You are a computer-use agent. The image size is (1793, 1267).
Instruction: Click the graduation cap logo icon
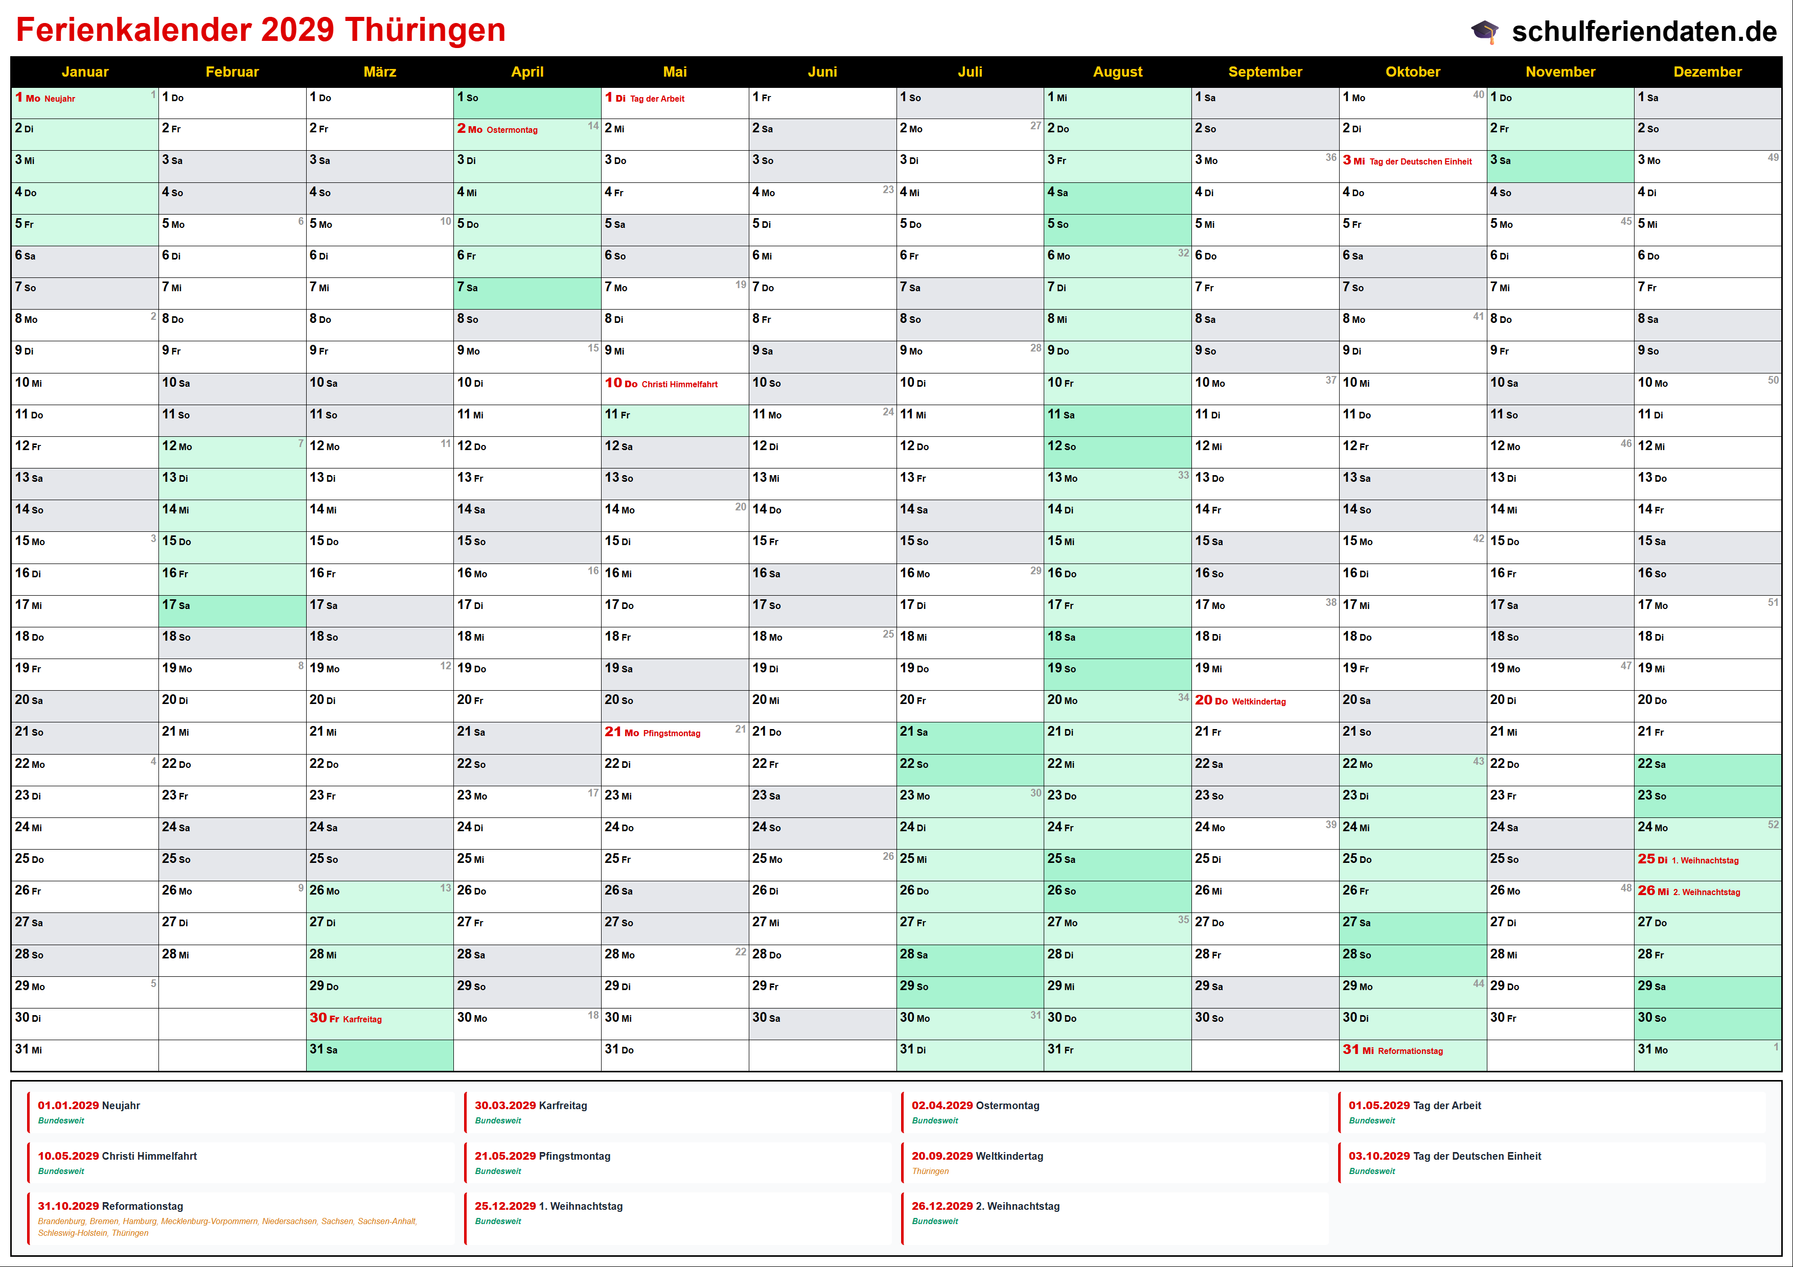[1484, 31]
